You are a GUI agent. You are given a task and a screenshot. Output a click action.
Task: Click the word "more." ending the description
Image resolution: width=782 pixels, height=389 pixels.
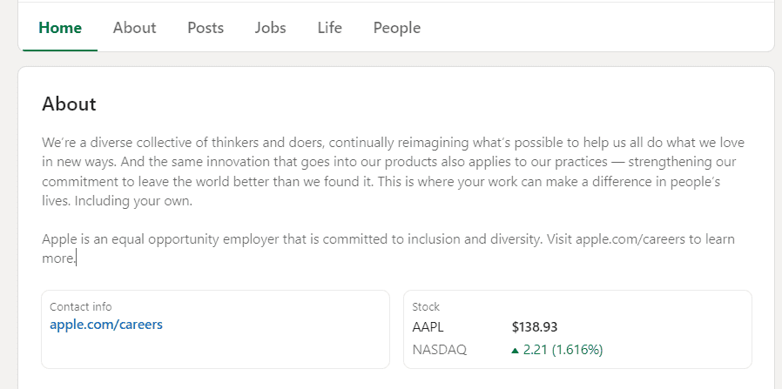point(58,258)
